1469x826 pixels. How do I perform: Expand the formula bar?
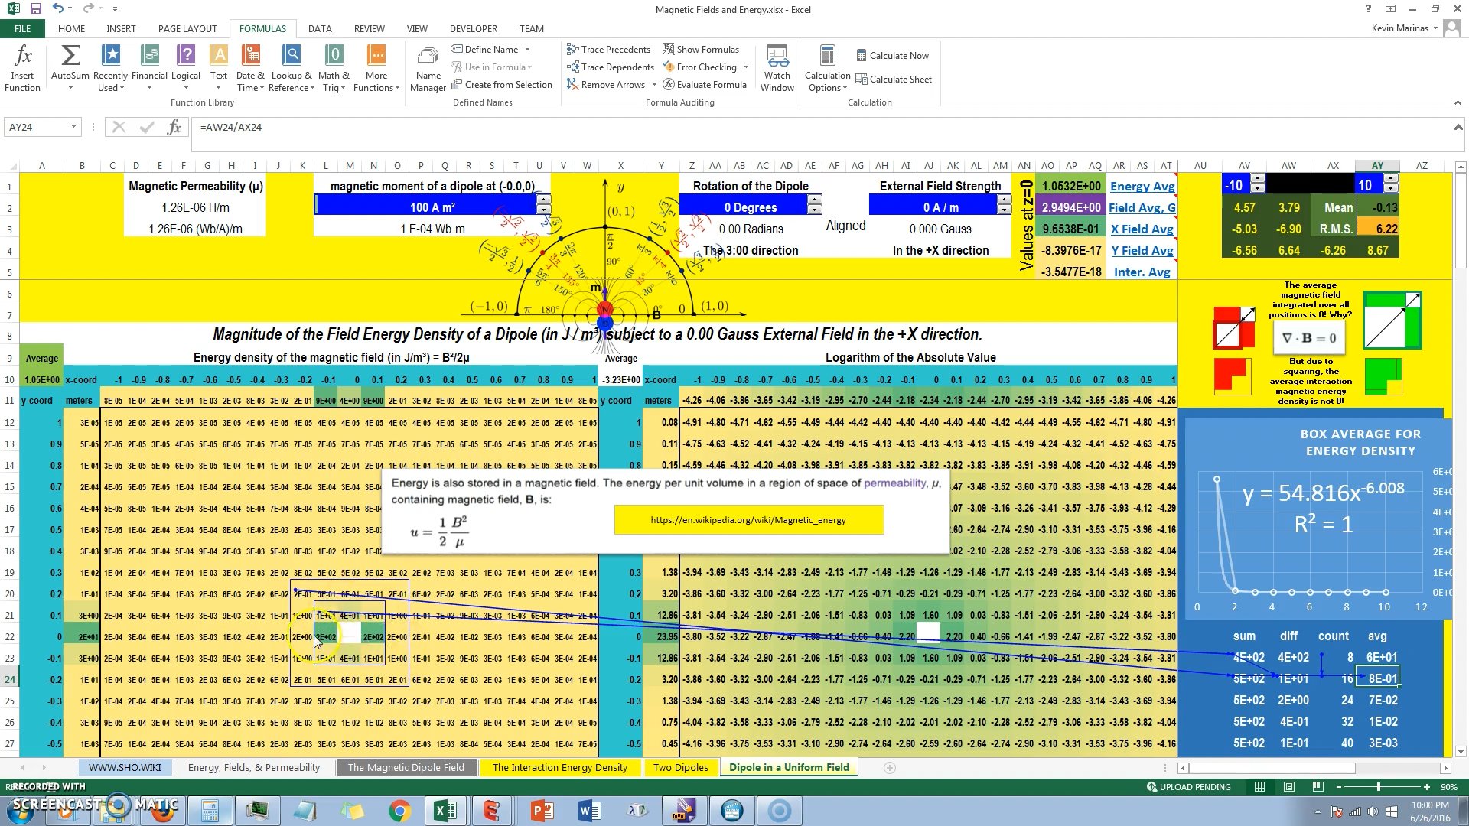pos(1458,127)
